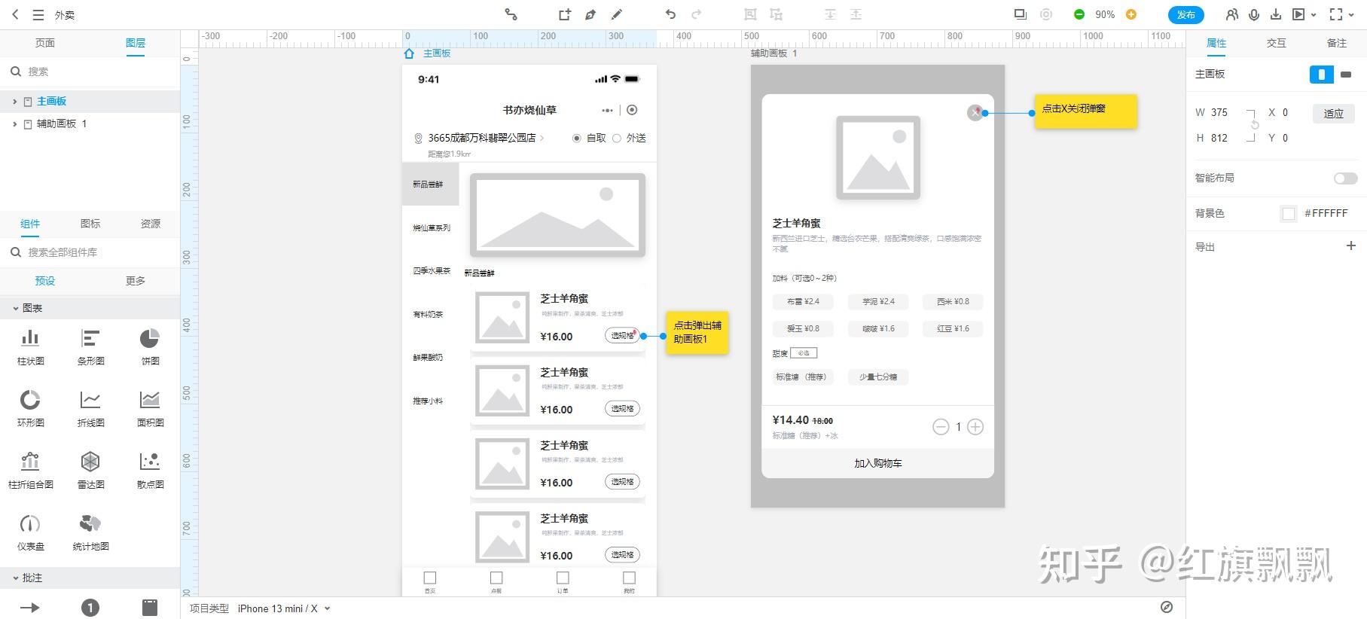Viewport: 1367px width, 619px height.
Task: Click the 搜索全部组件库 search field
Action: click(x=90, y=252)
